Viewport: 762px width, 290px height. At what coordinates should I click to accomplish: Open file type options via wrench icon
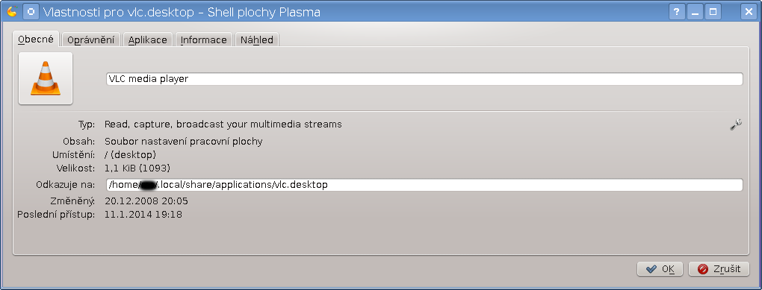[736, 124]
